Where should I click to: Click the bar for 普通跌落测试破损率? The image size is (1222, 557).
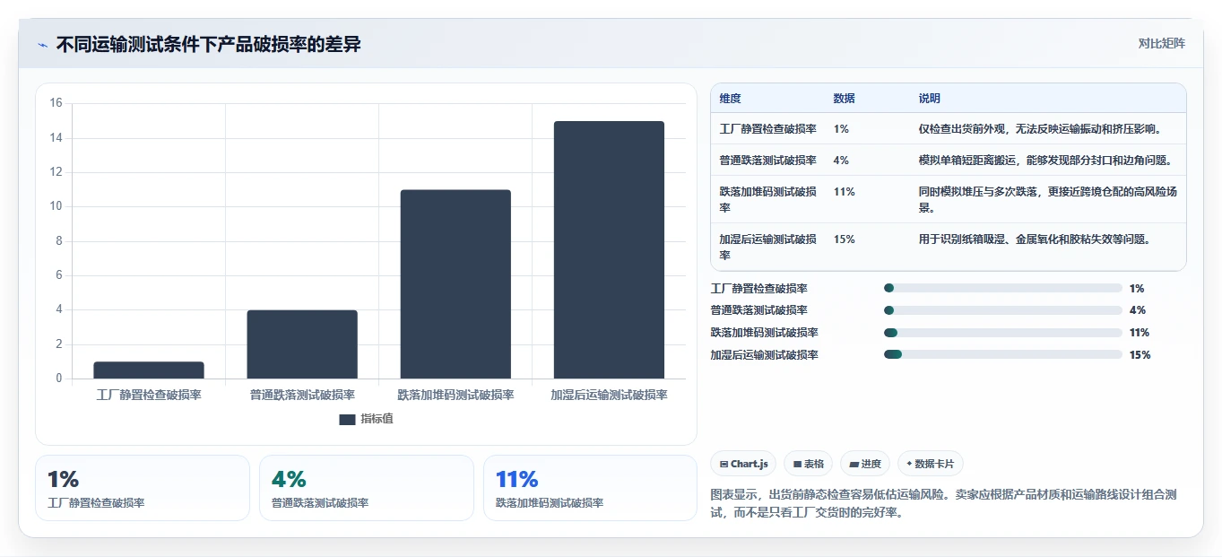(302, 344)
